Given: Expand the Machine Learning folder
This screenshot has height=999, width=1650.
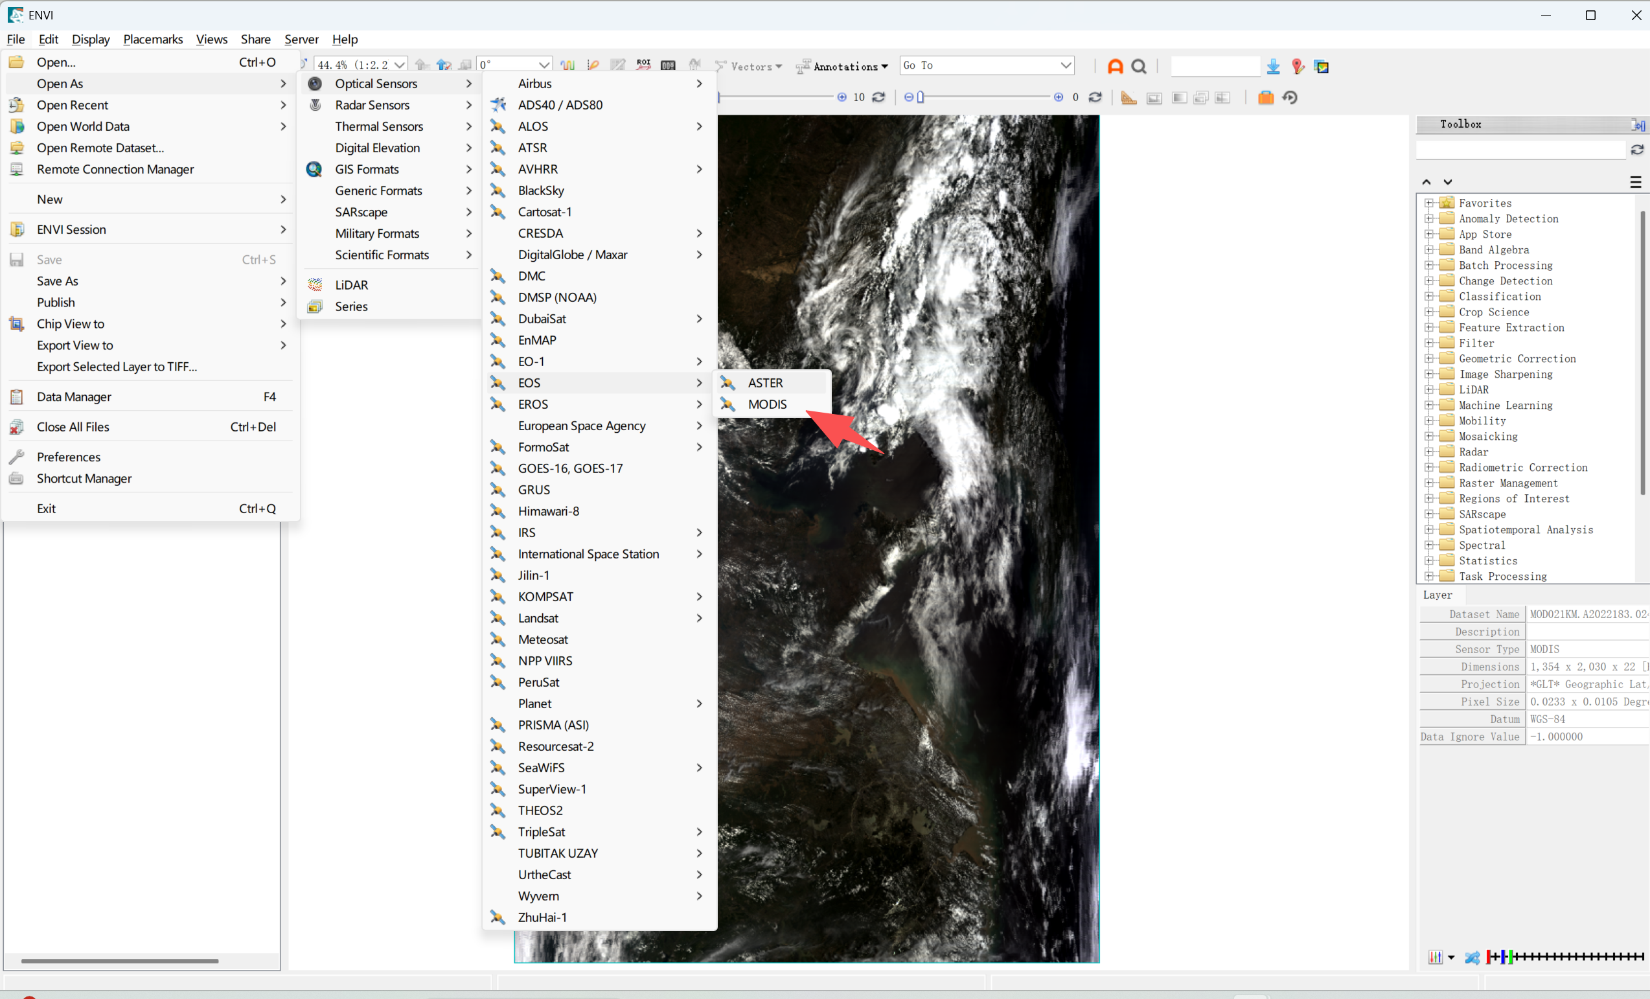Looking at the screenshot, I should tap(1428, 405).
